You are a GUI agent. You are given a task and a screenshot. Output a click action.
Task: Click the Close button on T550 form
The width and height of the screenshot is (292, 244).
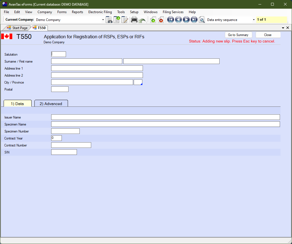pos(268,35)
